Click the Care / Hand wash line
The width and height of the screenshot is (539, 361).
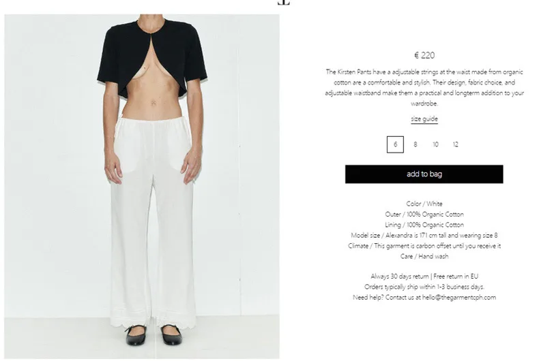point(424,256)
